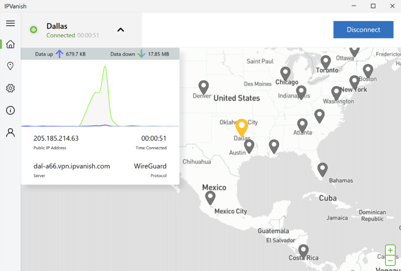
Task: Click the Dominican Republic map label
Action: (372, 215)
